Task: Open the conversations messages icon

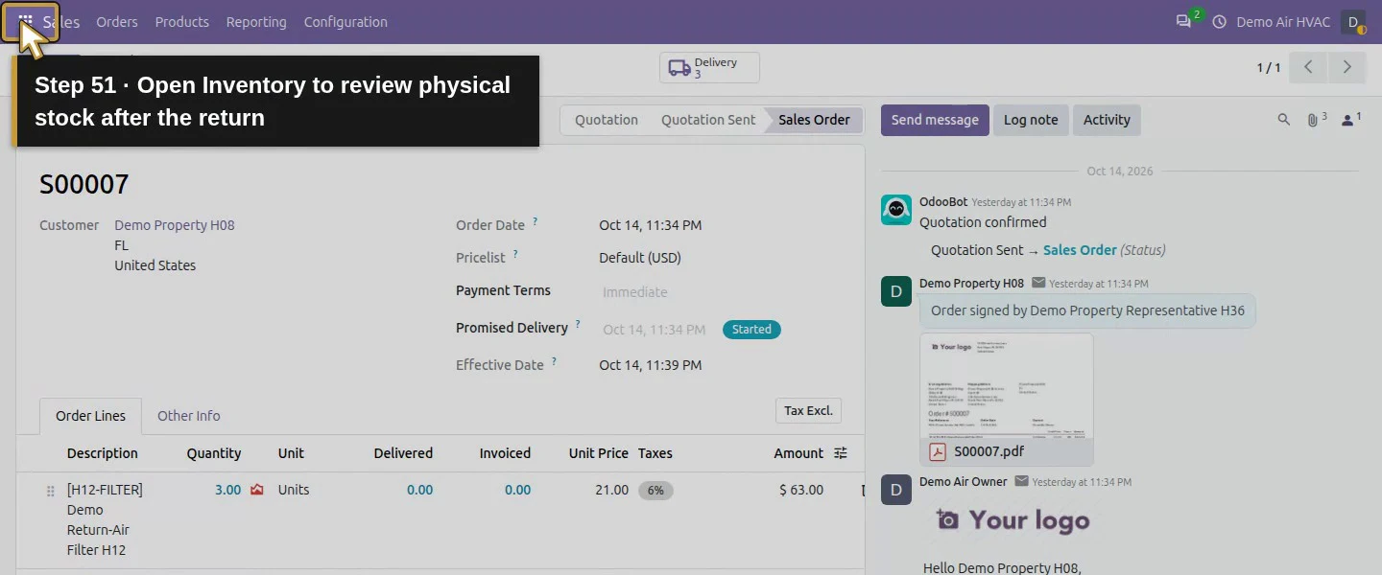Action: [x=1183, y=21]
